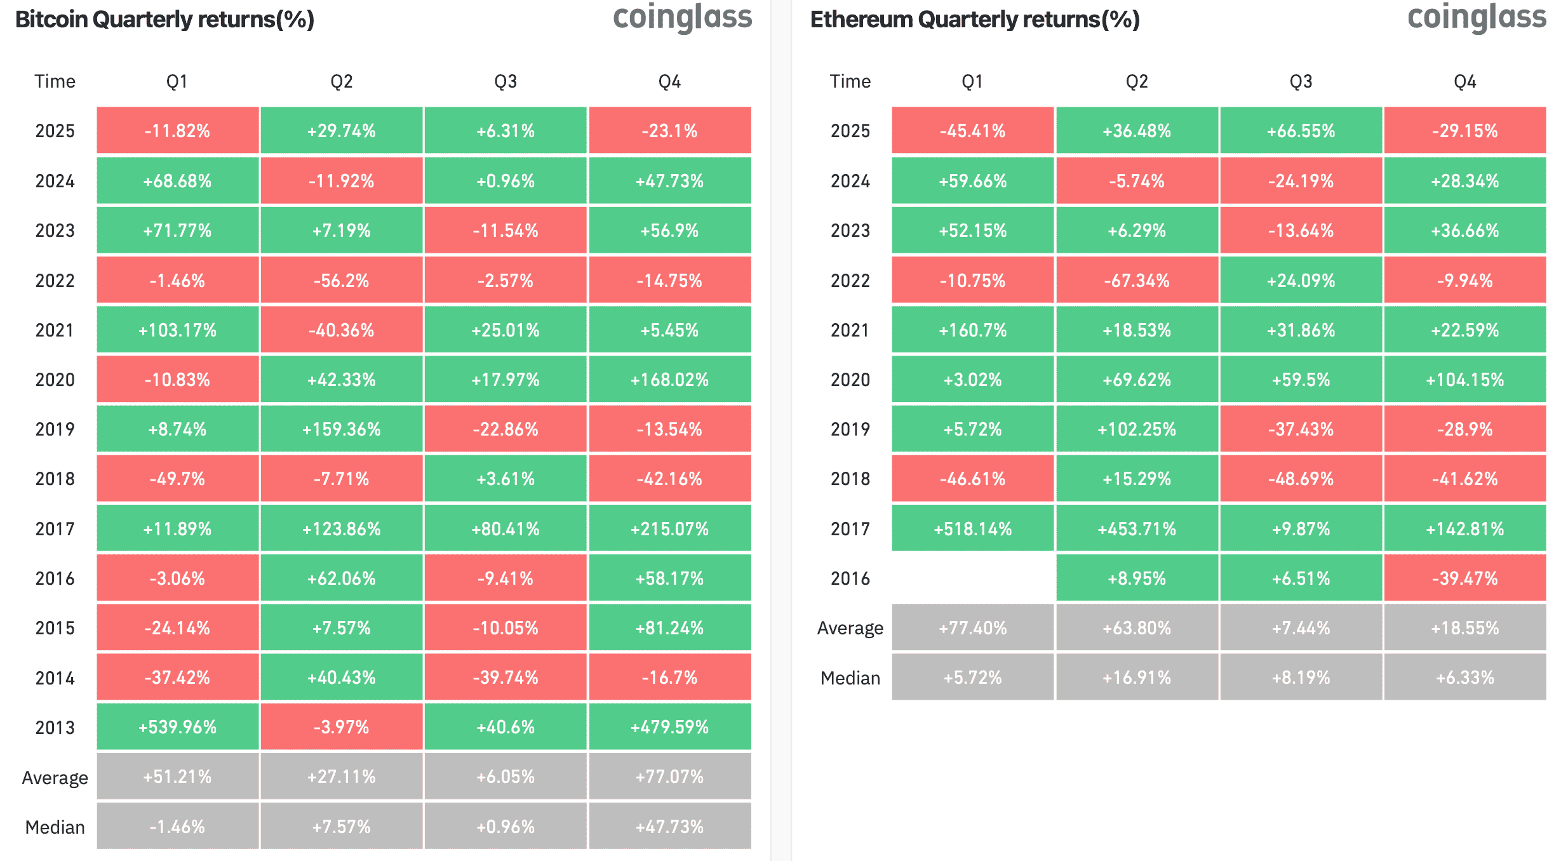Select the Bitcoin Average Q4 cell +77.07%

pyautogui.click(x=669, y=777)
